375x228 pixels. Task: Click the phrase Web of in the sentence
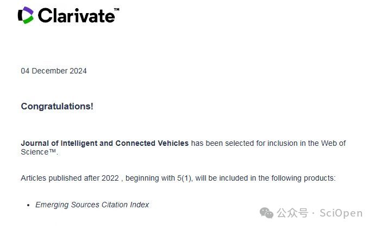(x=333, y=143)
